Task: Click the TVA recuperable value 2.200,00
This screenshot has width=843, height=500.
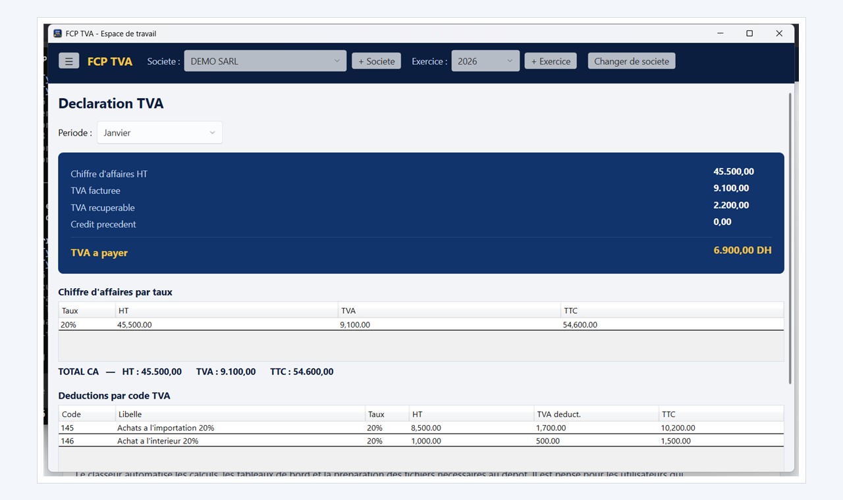Action: [731, 205]
